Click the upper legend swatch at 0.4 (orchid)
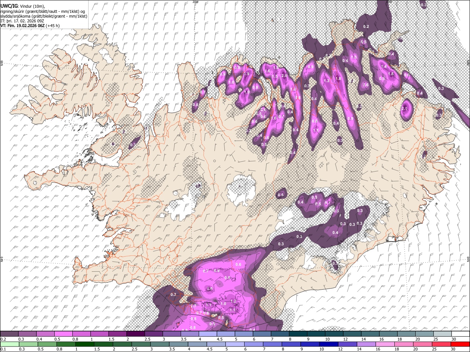This screenshot has width=470, height=352. [46, 334]
